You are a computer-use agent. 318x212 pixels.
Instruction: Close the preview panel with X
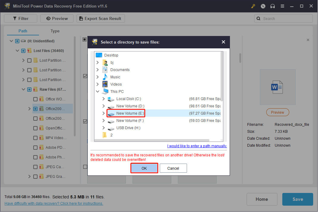pos(308,40)
